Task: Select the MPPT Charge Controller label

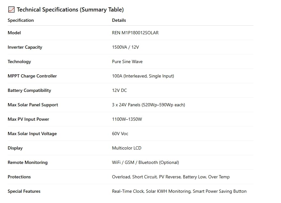Action: pos(32,76)
